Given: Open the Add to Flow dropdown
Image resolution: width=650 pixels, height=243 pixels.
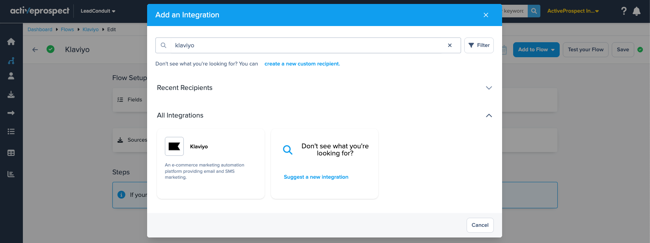Looking at the screenshot, I should [536, 50].
